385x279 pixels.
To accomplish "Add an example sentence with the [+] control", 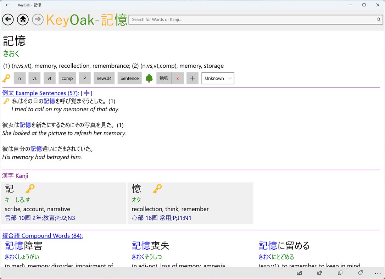I will tap(87, 93).
